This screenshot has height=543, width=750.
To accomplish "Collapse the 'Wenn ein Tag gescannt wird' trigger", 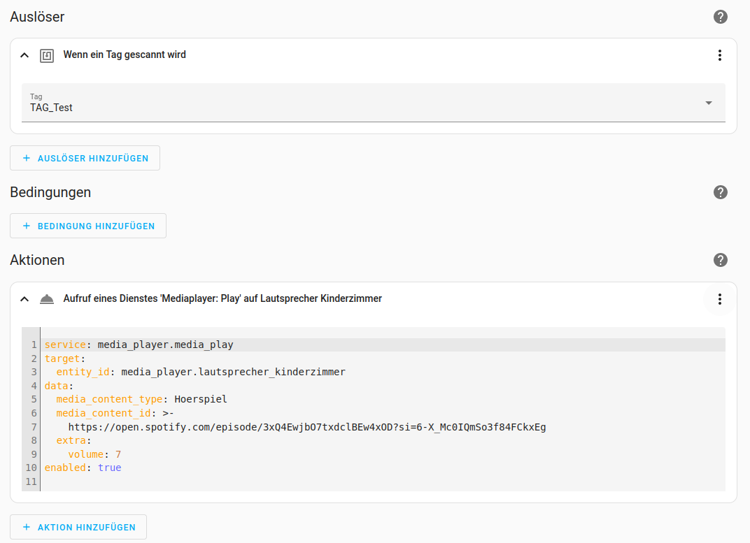I will pos(24,55).
